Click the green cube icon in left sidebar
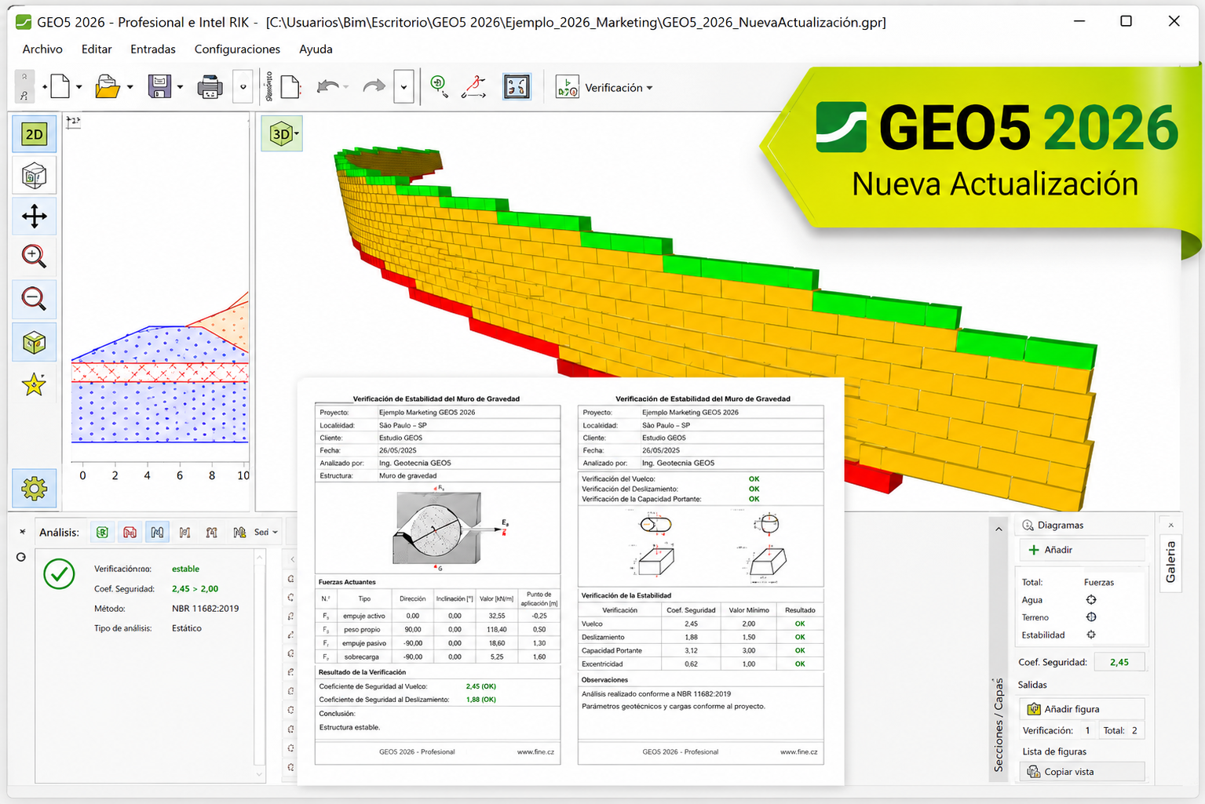This screenshot has height=804, width=1205. 35,342
